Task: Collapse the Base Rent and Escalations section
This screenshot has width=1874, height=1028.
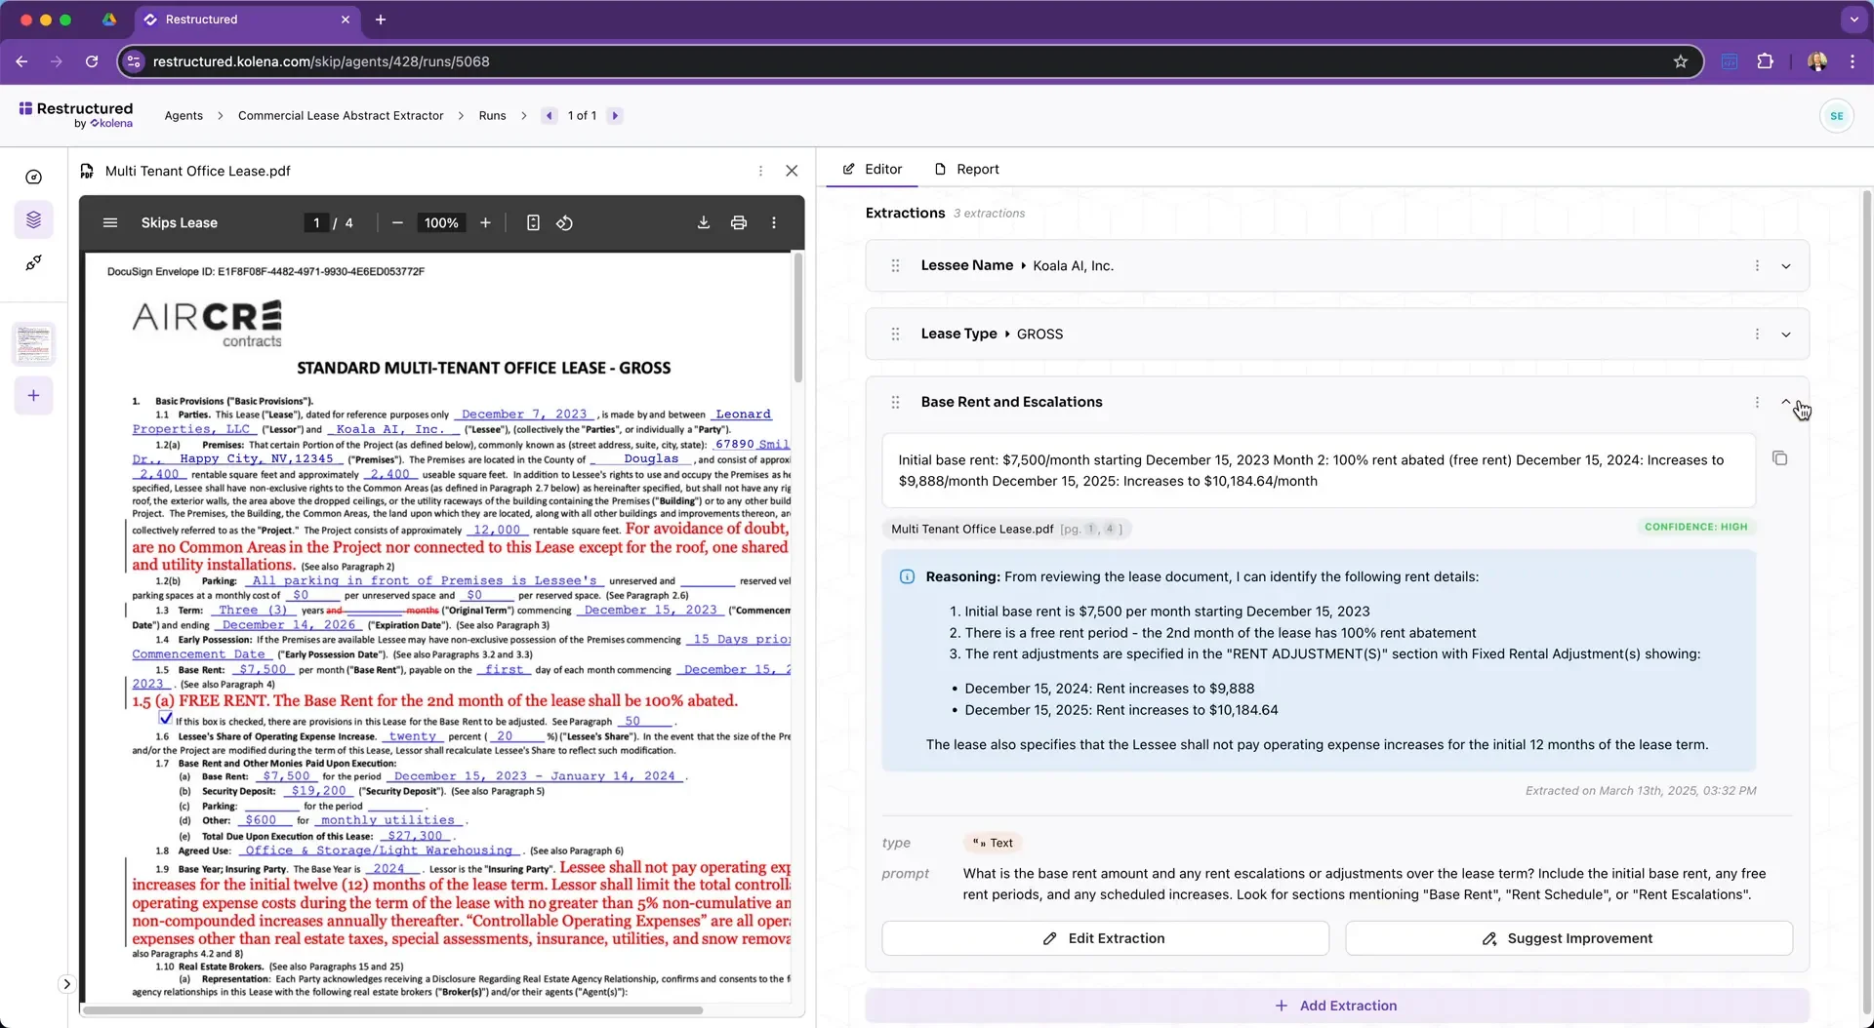Action: 1785,402
